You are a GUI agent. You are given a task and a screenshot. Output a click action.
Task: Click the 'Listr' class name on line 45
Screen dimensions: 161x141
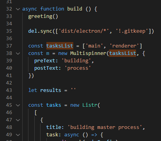pos(90,105)
